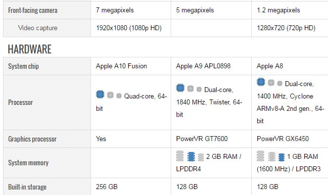Click the middle gray chip icon in the Quad-core cell
Image resolution: width=328 pixels, height=195 pixels.
(x=110, y=95)
